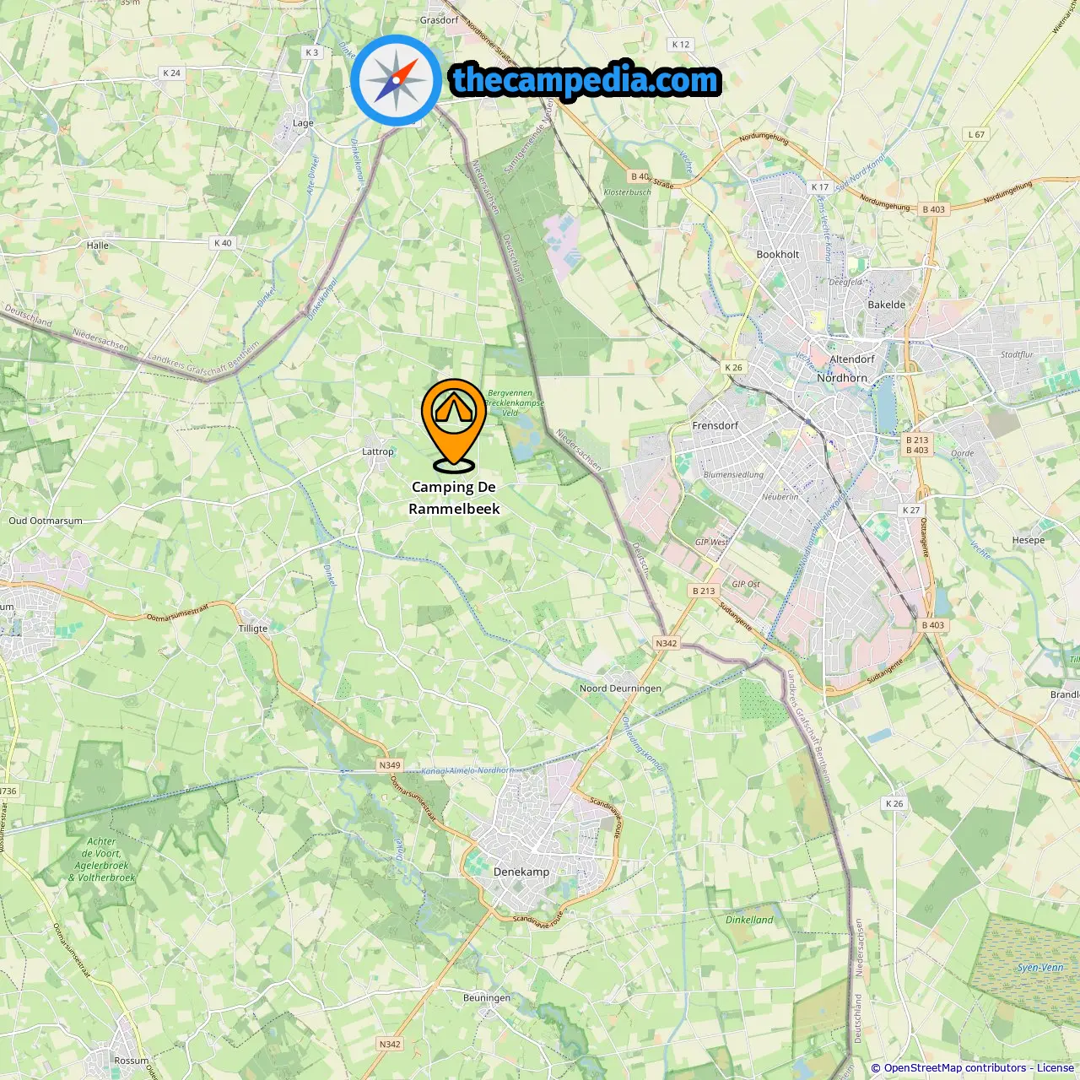Click the blue compass logo icon
1080x1080 pixels.
point(396,80)
